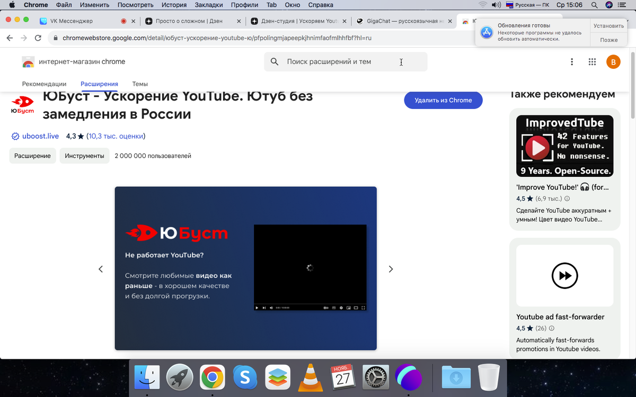Click the lock icon in address bar
This screenshot has width=636, height=397.
coord(56,38)
